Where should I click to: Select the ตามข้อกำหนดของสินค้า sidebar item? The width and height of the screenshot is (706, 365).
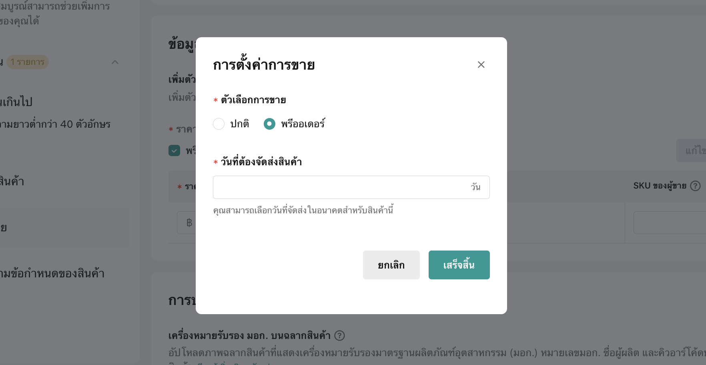click(52, 274)
